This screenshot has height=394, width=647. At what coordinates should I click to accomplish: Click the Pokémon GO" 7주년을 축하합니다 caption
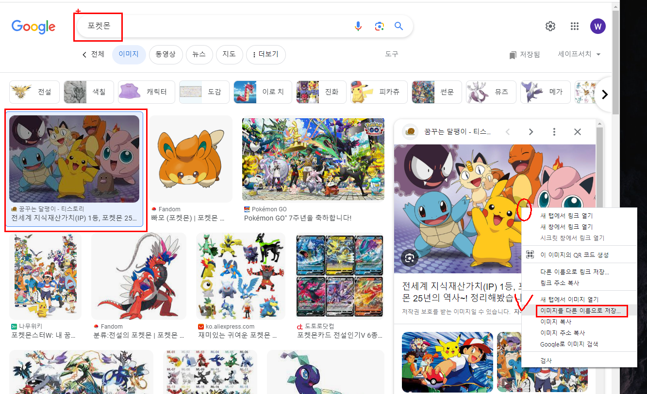point(298,218)
